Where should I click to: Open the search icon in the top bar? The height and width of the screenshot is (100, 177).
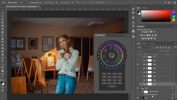[165, 2]
